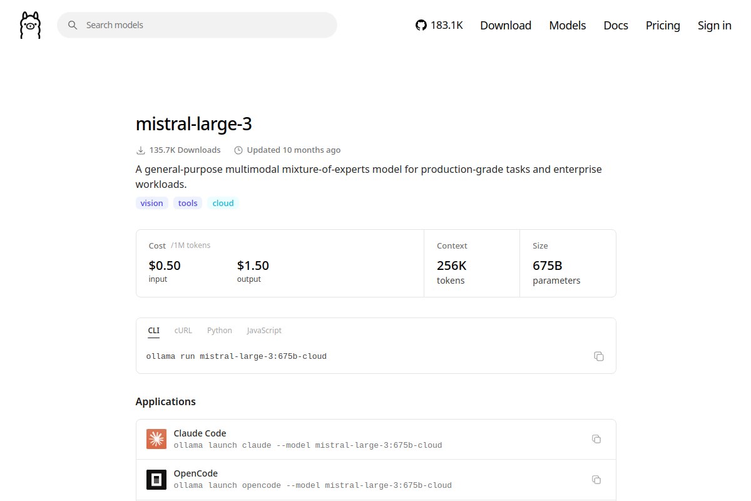Click the Claude Code app icon
This screenshot has width=751, height=501.
(x=156, y=439)
